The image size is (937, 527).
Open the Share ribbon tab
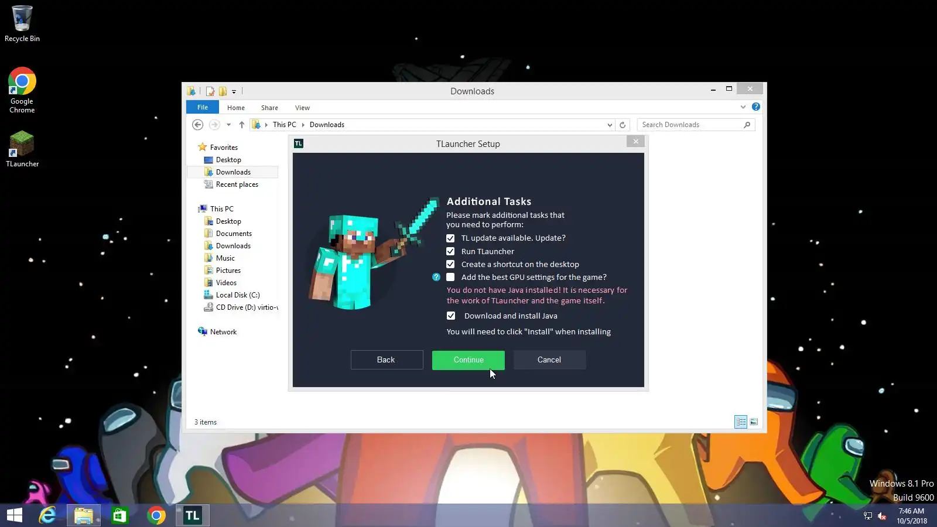269,108
